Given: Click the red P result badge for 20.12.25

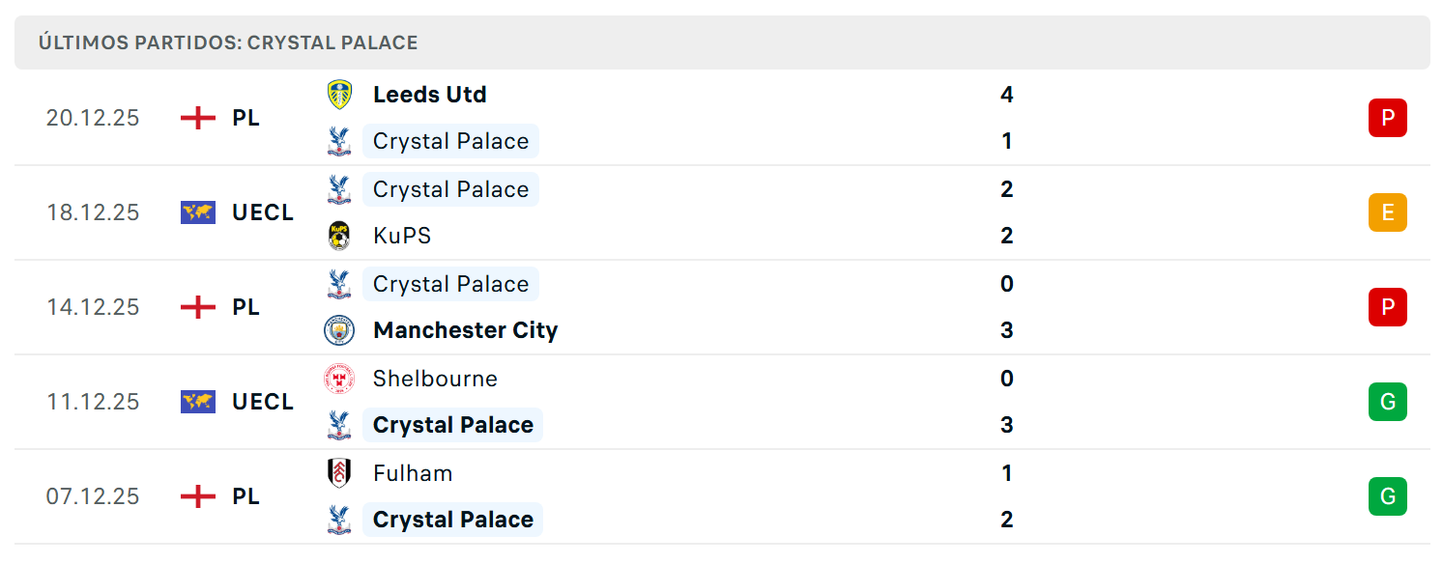Looking at the screenshot, I should tap(1388, 118).
